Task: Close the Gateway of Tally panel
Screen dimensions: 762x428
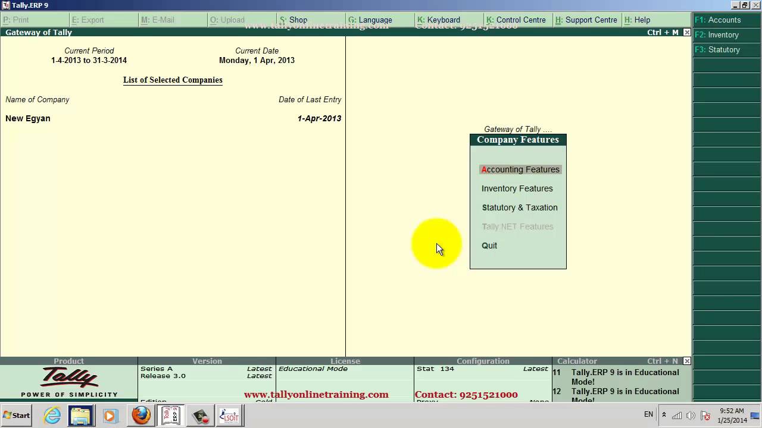Action: click(x=687, y=33)
